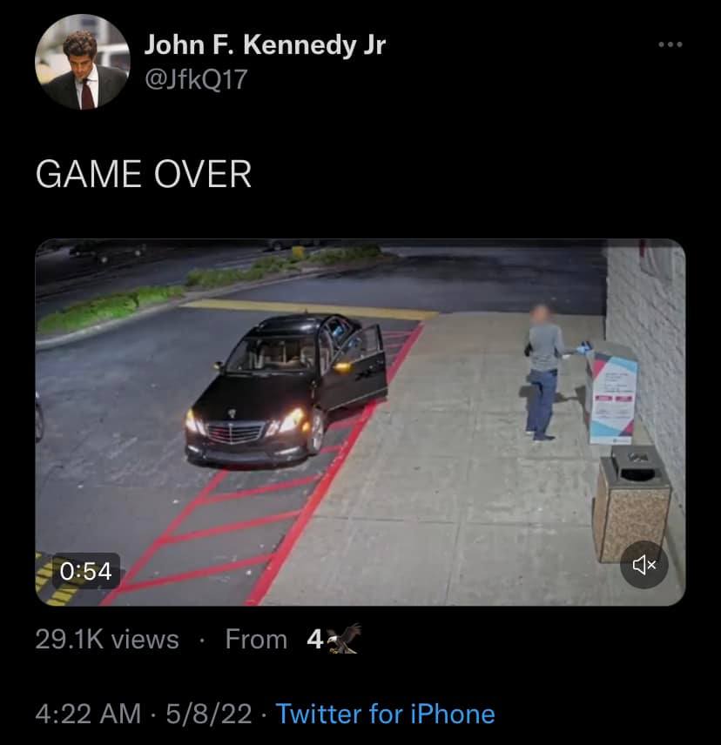Visit the @JfkQ17 handle
The width and height of the screenshot is (721, 745).
point(195,79)
